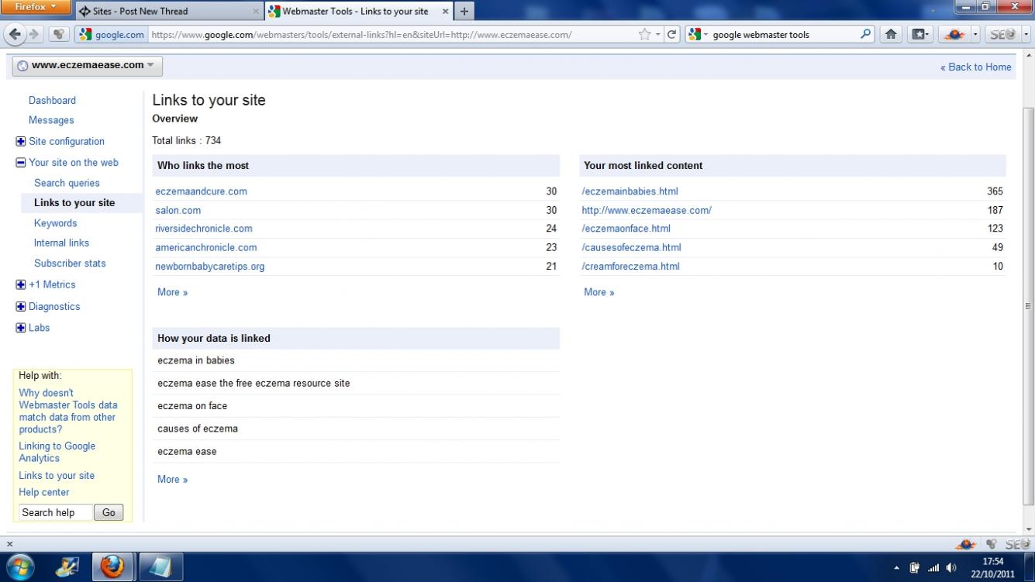Click the search magnifier in the search box
This screenshot has width=1035, height=582.
866,34
